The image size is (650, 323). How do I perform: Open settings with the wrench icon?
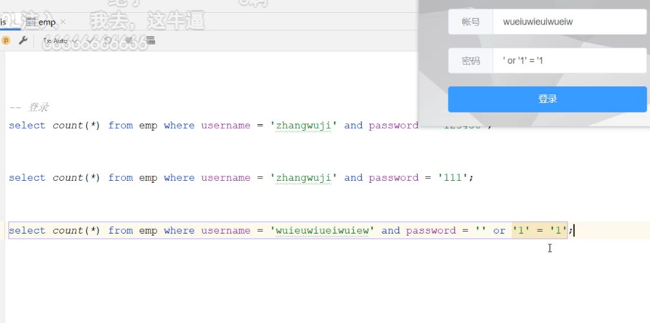coord(23,41)
